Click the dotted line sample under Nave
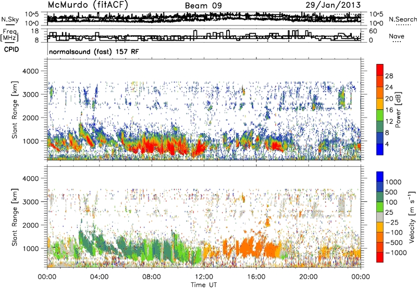 click(x=397, y=42)
